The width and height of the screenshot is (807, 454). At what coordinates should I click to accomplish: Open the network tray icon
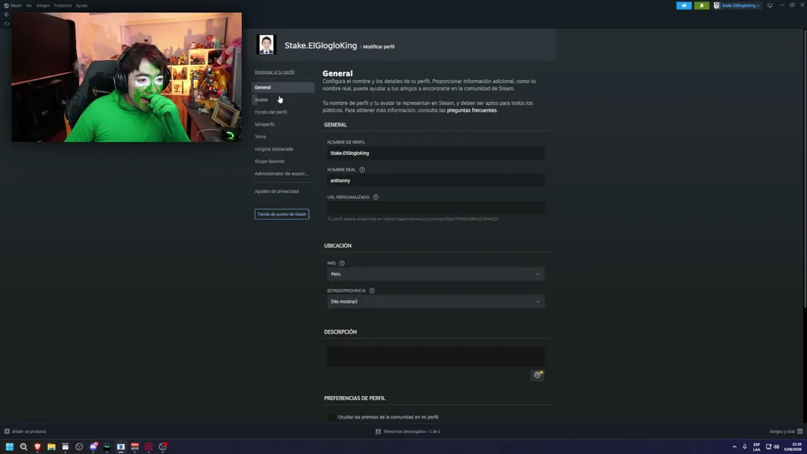click(769, 447)
